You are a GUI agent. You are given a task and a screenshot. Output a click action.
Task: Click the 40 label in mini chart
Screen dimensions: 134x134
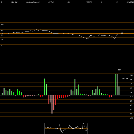pos(86,127)
